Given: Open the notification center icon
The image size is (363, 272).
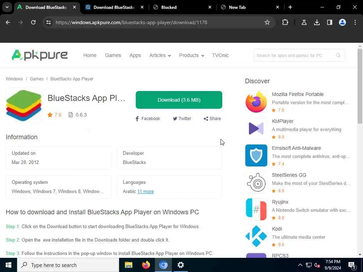Looking at the screenshot, I should [351, 266].
